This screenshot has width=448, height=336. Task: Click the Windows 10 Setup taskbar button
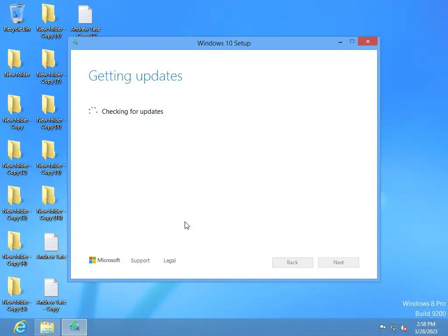(74, 327)
